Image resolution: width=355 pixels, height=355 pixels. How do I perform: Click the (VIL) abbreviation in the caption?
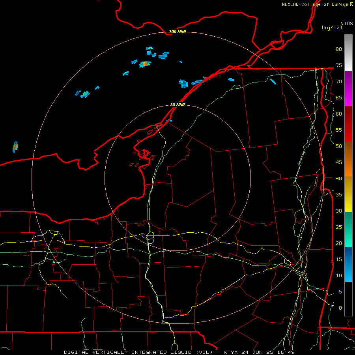point(204,352)
